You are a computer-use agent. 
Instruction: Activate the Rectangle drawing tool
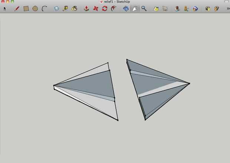click(x=26, y=9)
